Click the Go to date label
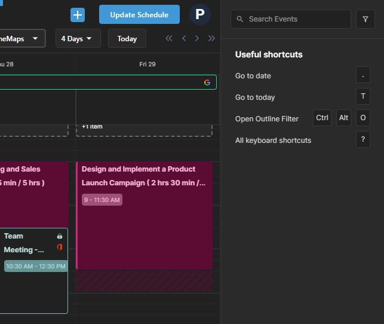Image resolution: width=384 pixels, height=324 pixels. coord(253,76)
